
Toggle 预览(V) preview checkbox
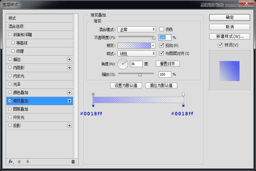point(220,45)
